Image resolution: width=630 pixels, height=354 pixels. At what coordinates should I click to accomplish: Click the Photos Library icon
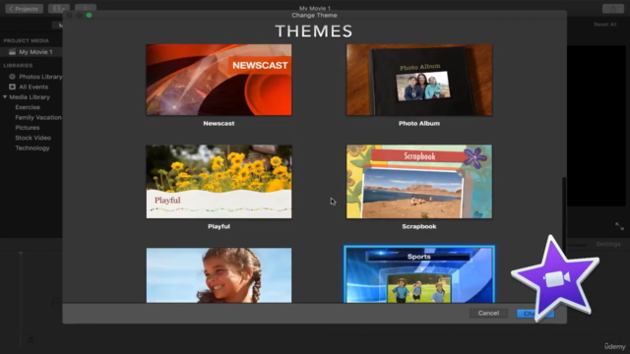[12, 77]
